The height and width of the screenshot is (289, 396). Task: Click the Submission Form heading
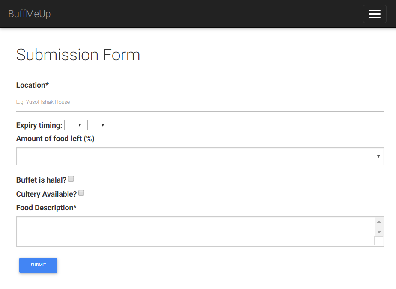[78, 55]
